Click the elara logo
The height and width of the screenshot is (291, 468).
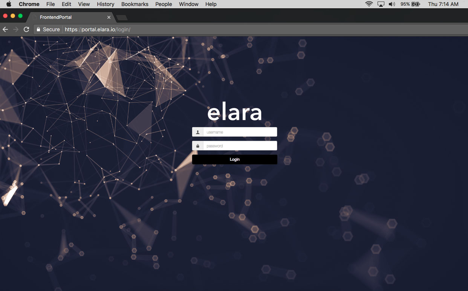(x=234, y=112)
